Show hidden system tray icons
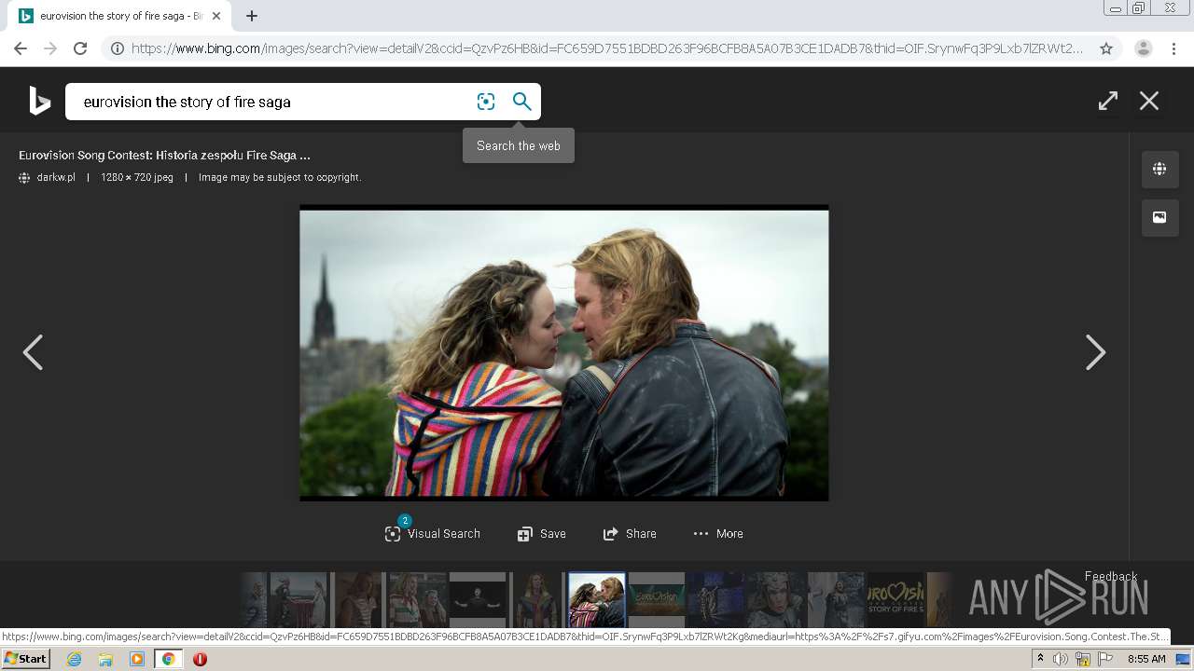The height and width of the screenshot is (671, 1194). pos(1040,658)
